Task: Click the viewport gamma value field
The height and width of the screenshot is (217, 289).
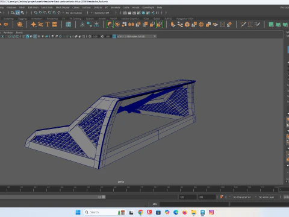Action: 108,36
